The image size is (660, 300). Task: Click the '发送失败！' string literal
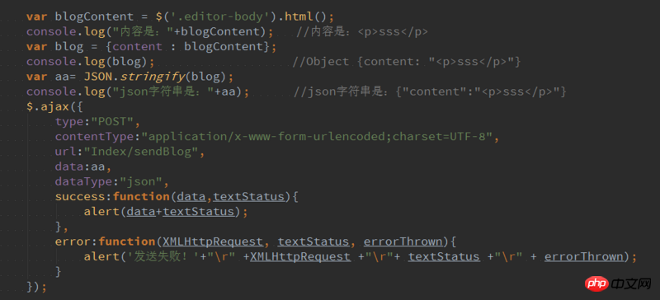tap(163, 256)
